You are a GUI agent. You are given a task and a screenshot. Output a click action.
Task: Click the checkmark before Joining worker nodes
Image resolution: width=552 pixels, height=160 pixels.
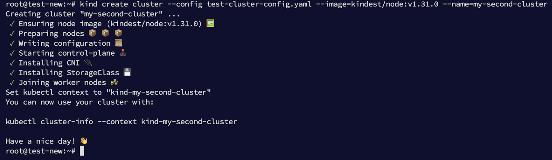point(12,83)
